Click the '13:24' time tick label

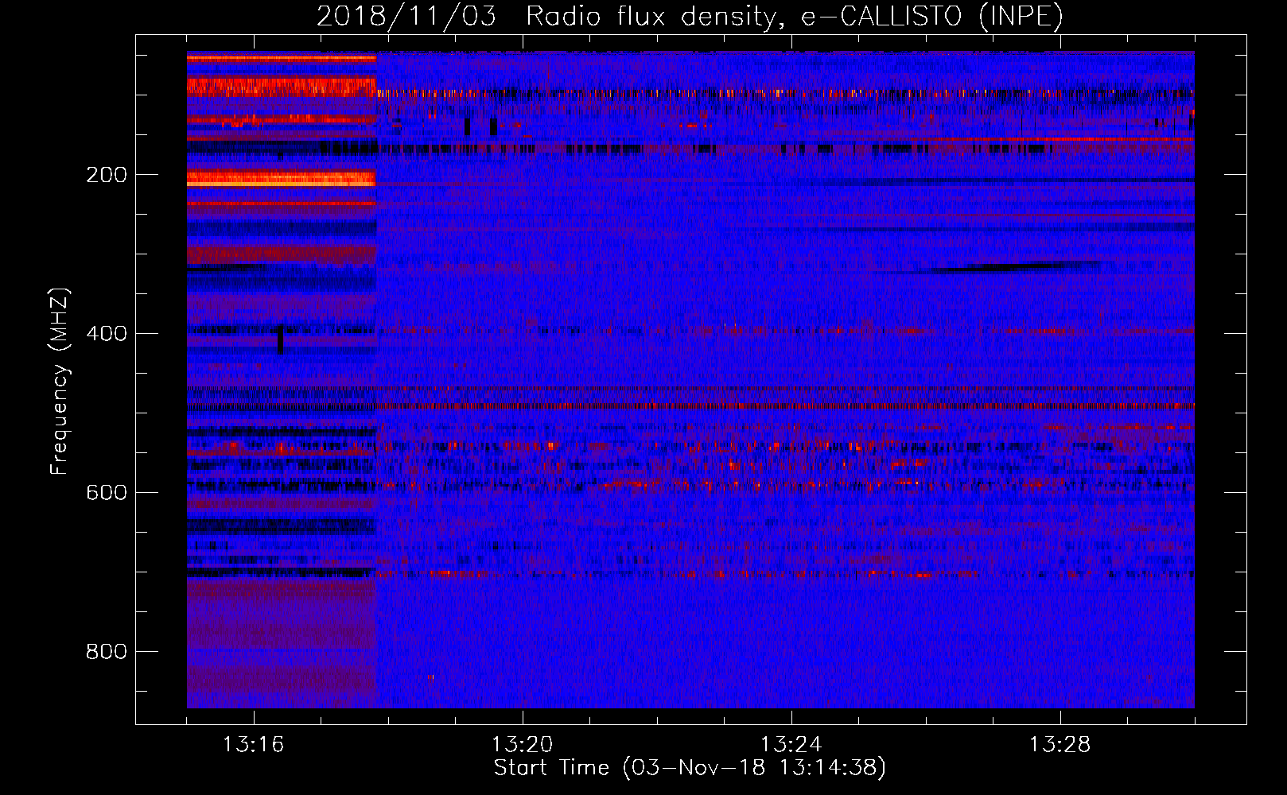pos(791,745)
